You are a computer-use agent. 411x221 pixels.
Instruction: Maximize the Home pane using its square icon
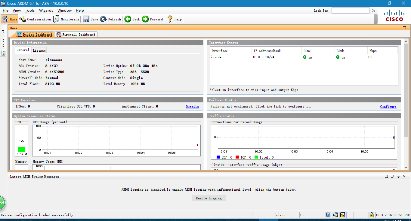point(404,28)
